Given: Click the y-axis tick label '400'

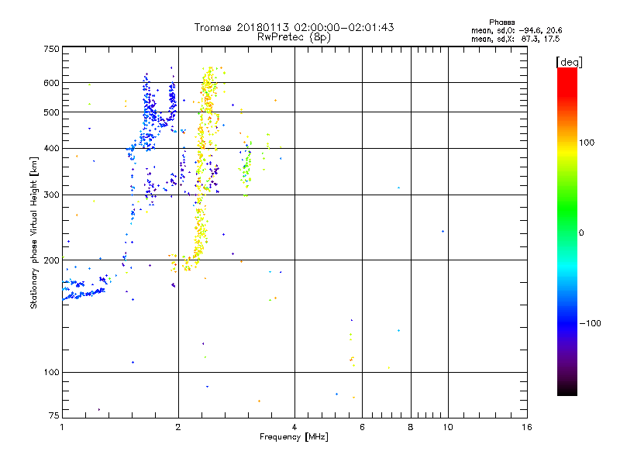Looking at the screenshot, I should point(51,148).
